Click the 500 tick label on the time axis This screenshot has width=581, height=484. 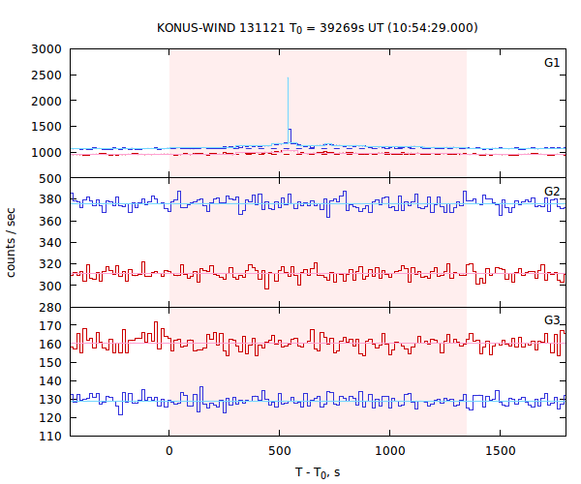[280, 451]
